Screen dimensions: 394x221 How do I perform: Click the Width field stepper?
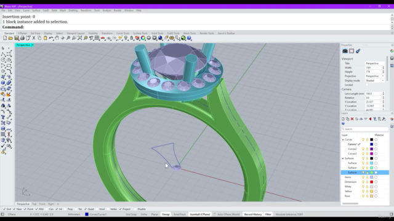click(x=383, y=68)
